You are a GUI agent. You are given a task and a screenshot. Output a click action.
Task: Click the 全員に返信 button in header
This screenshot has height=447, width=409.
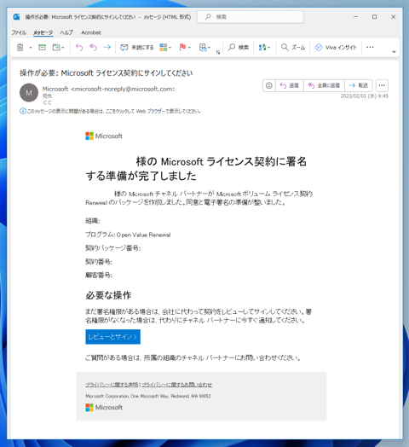[x=324, y=85]
